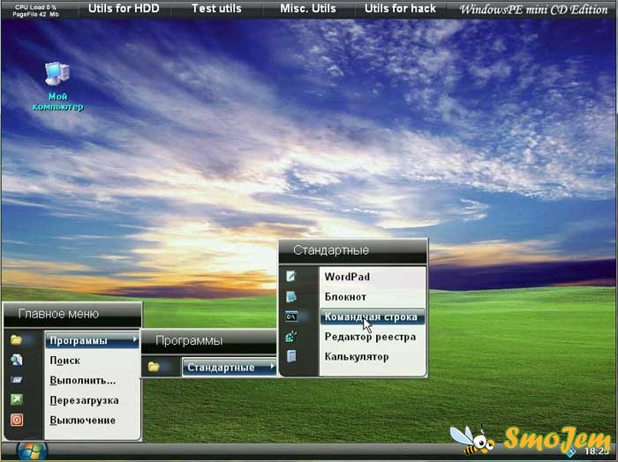This screenshot has width=618, height=462.
Task: Click the taskbar clock showing 18:25
Action: click(x=597, y=451)
